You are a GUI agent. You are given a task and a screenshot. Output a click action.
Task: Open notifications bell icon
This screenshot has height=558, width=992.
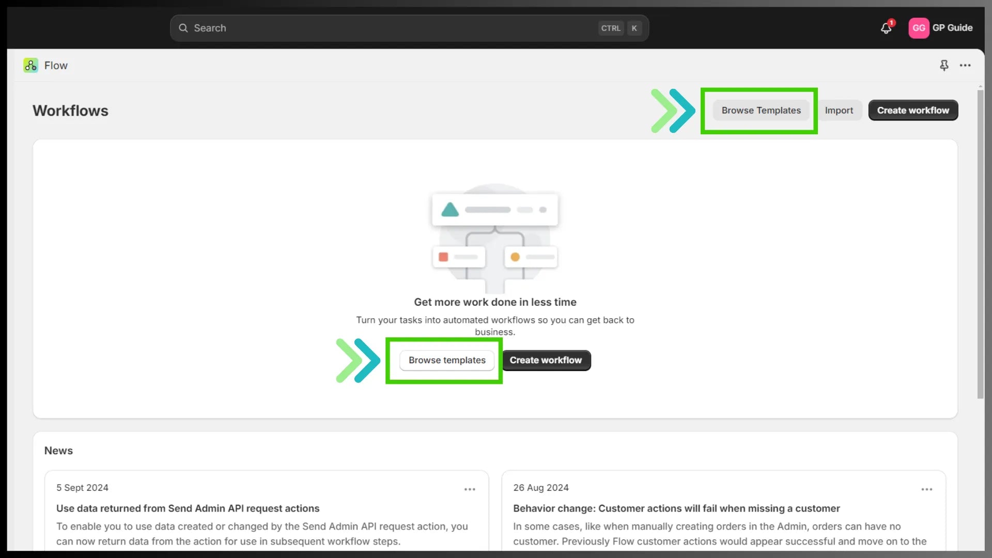coord(887,28)
